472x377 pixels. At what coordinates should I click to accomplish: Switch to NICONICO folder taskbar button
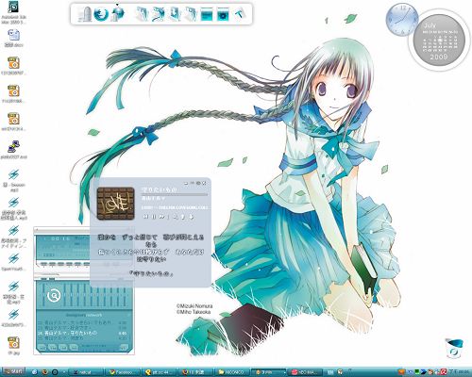[x=232, y=372]
